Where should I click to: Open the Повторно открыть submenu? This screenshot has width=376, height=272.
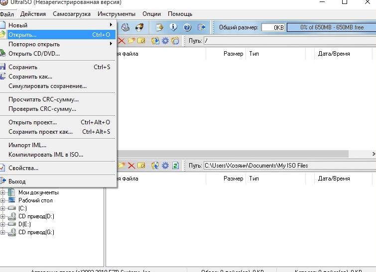click(x=58, y=44)
